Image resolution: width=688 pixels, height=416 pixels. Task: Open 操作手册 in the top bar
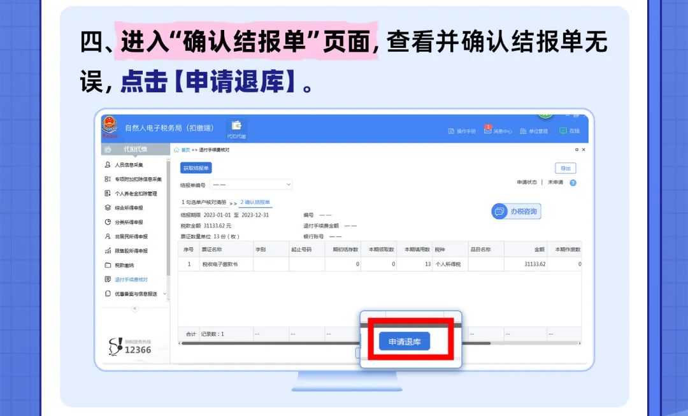point(462,131)
